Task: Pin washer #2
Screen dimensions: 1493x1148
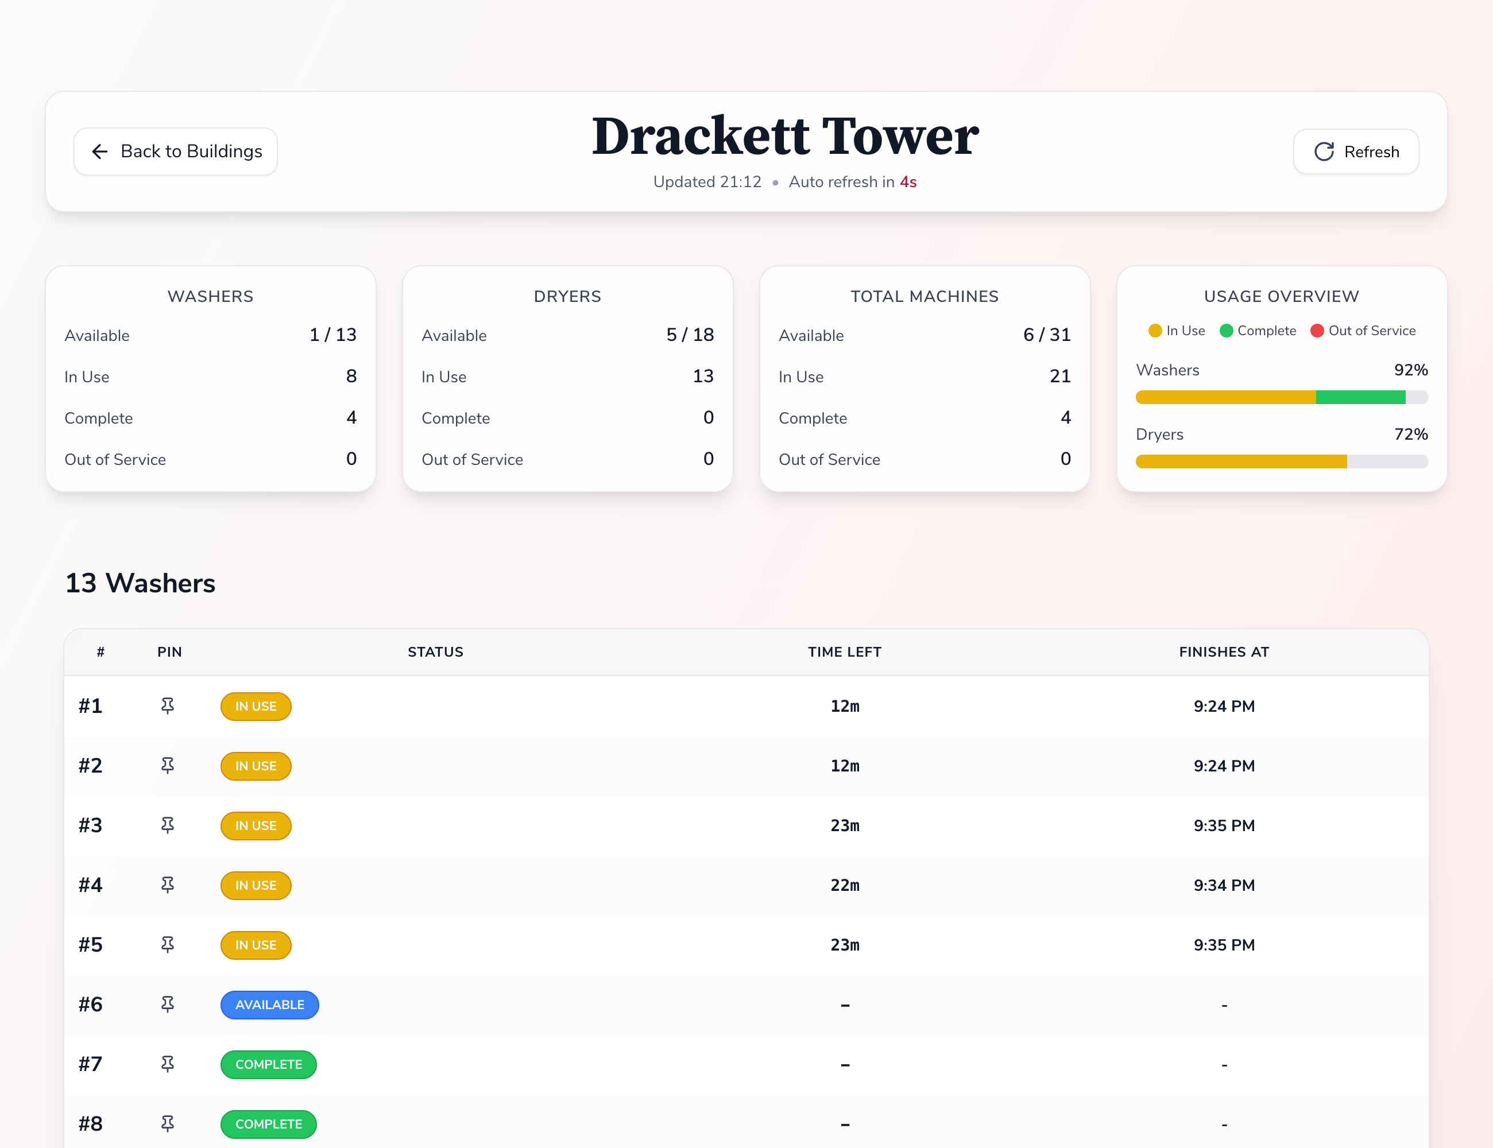Action: point(168,765)
